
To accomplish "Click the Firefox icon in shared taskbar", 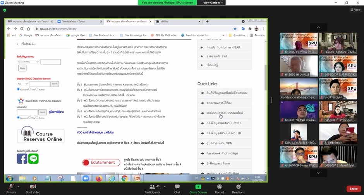I will pos(99,178).
